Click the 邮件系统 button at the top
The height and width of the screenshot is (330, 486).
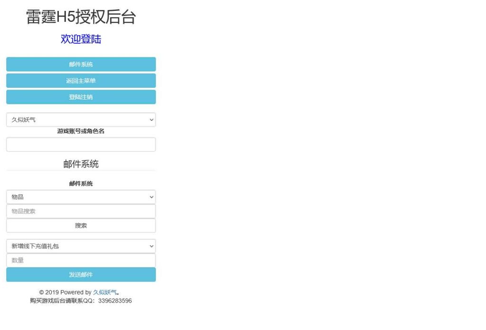pyautogui.click(x=81, y=64)
